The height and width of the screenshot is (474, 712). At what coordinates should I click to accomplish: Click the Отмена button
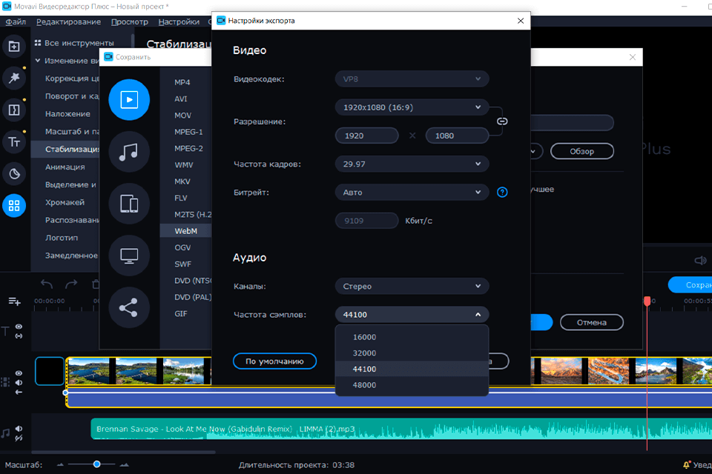(x=591, y=322)
